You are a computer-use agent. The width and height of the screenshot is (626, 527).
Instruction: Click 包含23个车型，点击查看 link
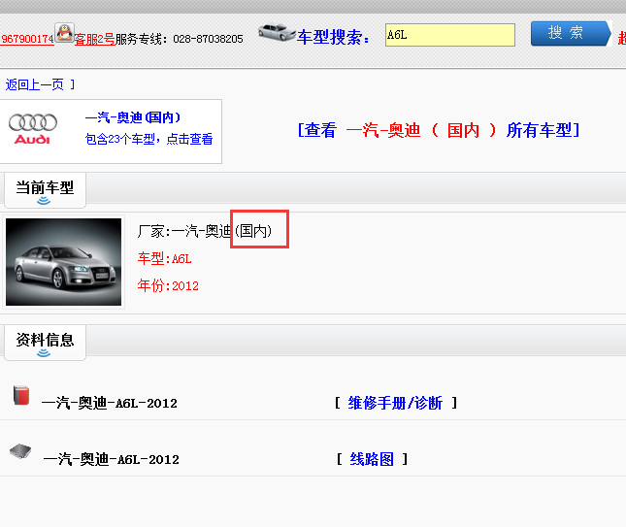(148, 139)
